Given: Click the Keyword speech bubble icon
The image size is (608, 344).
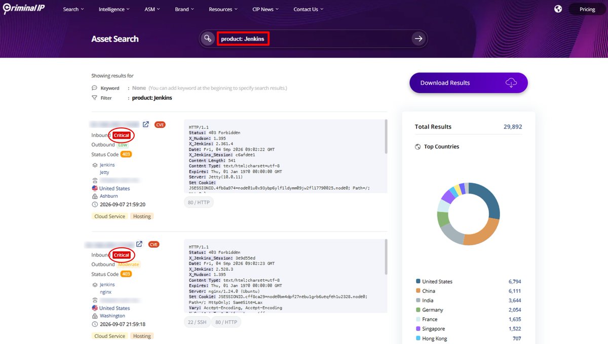Looking at the screenshot, I should 94,88.
